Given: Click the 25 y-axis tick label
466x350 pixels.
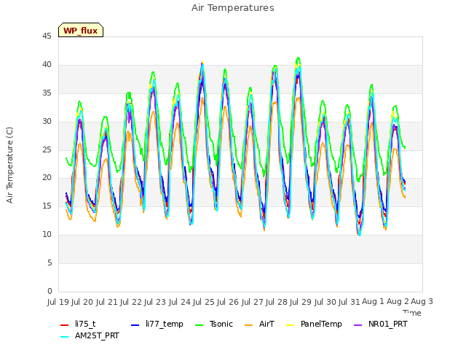Looking at the screenshot, I should point(47,149).
